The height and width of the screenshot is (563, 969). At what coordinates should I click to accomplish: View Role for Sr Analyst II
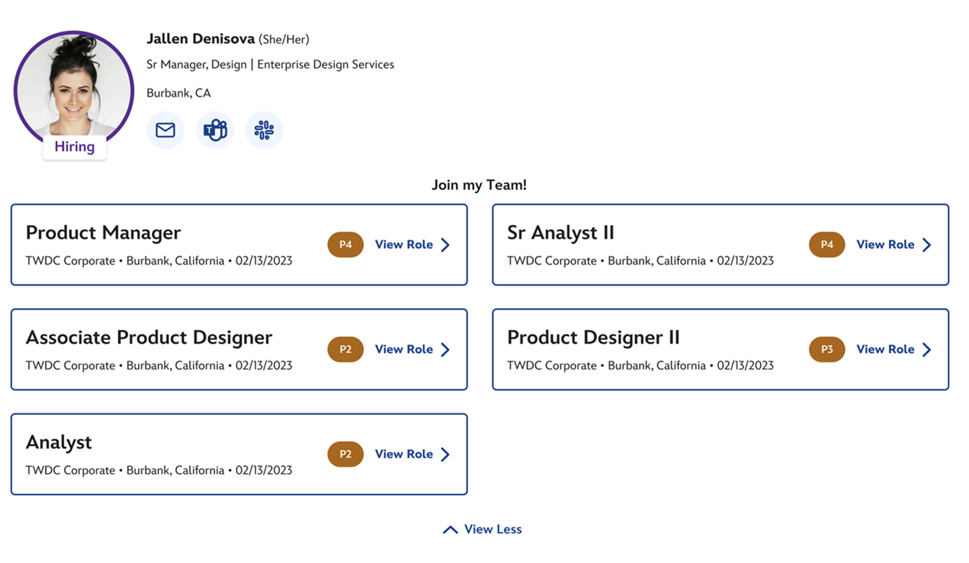click(885, 244)
